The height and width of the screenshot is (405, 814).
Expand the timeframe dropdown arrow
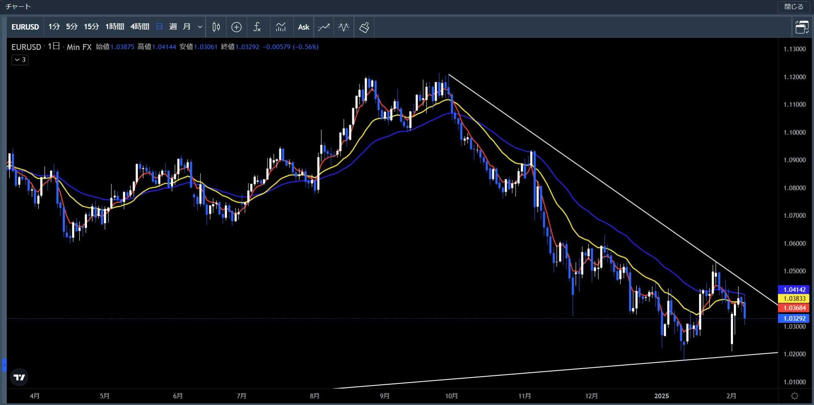coord(200,27)
